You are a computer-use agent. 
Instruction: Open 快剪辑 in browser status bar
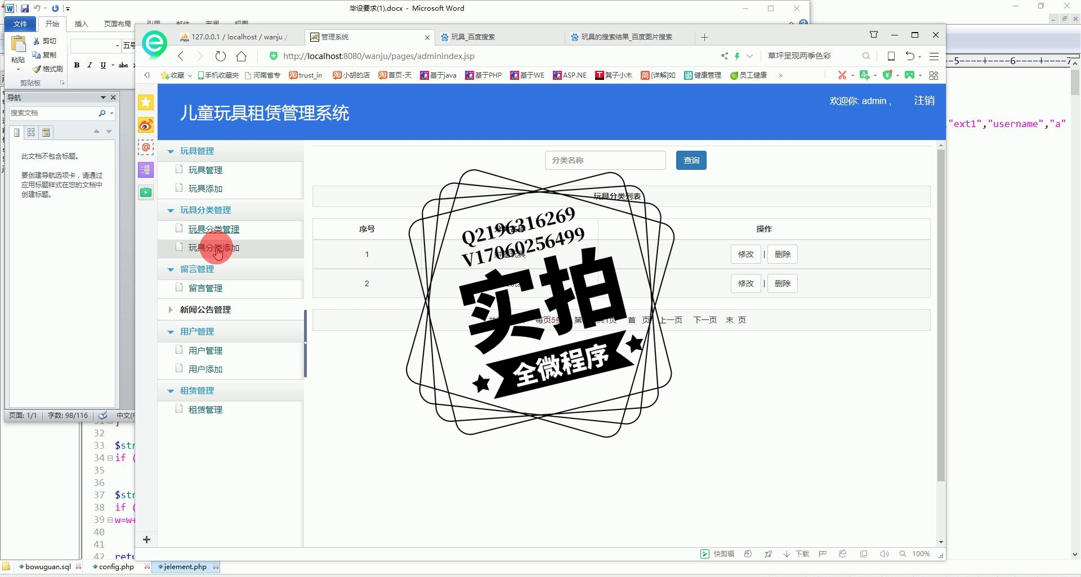tap(717, 554)
